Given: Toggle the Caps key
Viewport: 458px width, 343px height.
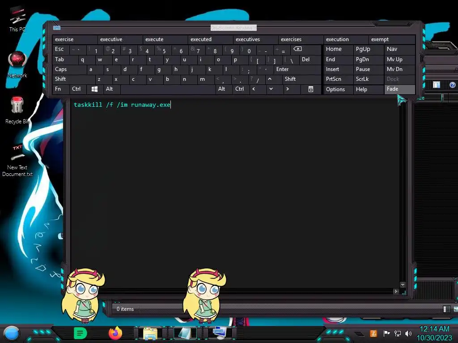Looking at the screenshot, I should (69, 69).
